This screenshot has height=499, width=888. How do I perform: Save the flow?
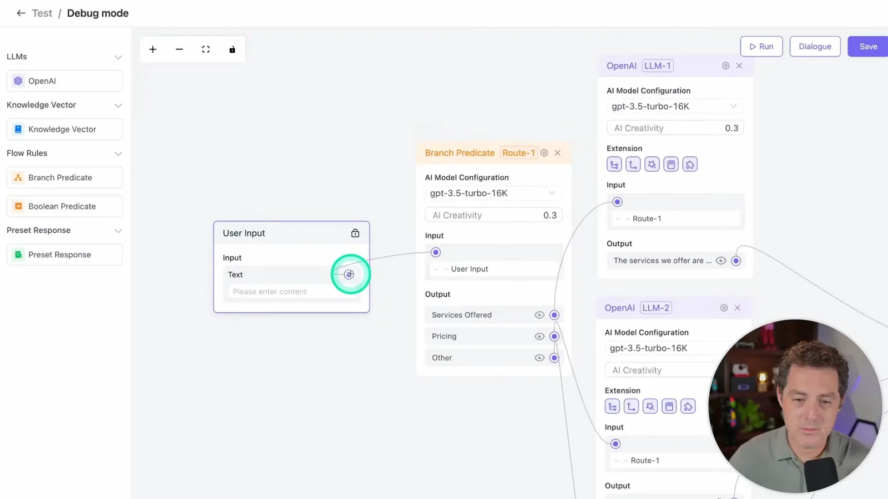[x=868, y=47]
